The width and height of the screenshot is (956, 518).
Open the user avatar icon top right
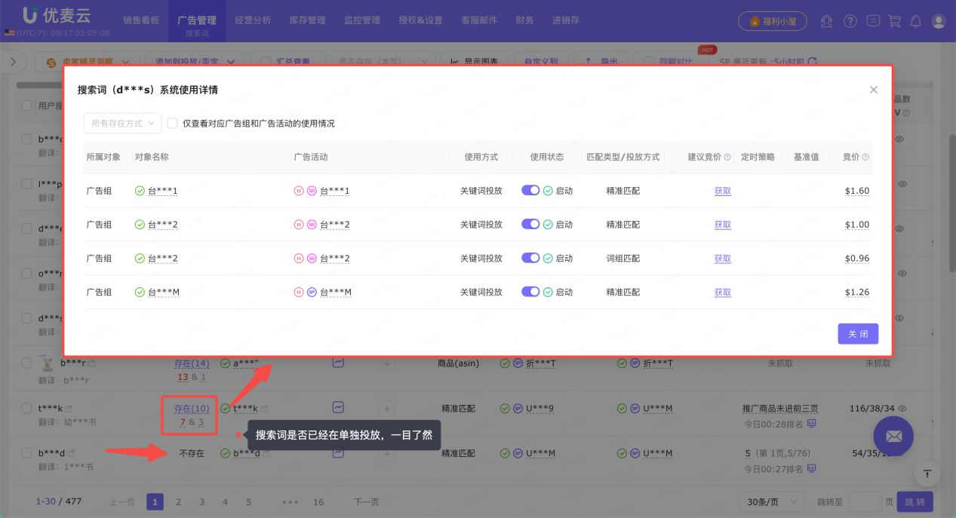coord(938,21)
